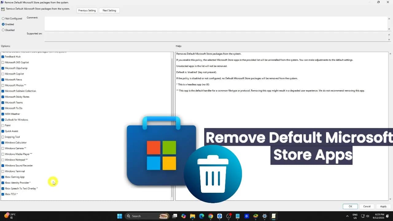Open Copilot from the taskbar
Image resolution: width=393 pixels, height=221 pixels.
[184, 216]
